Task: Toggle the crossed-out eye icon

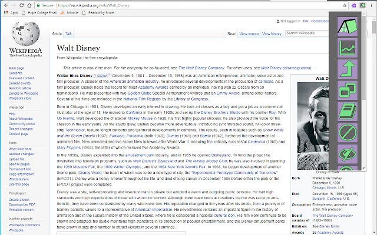Action: (347, 155)
